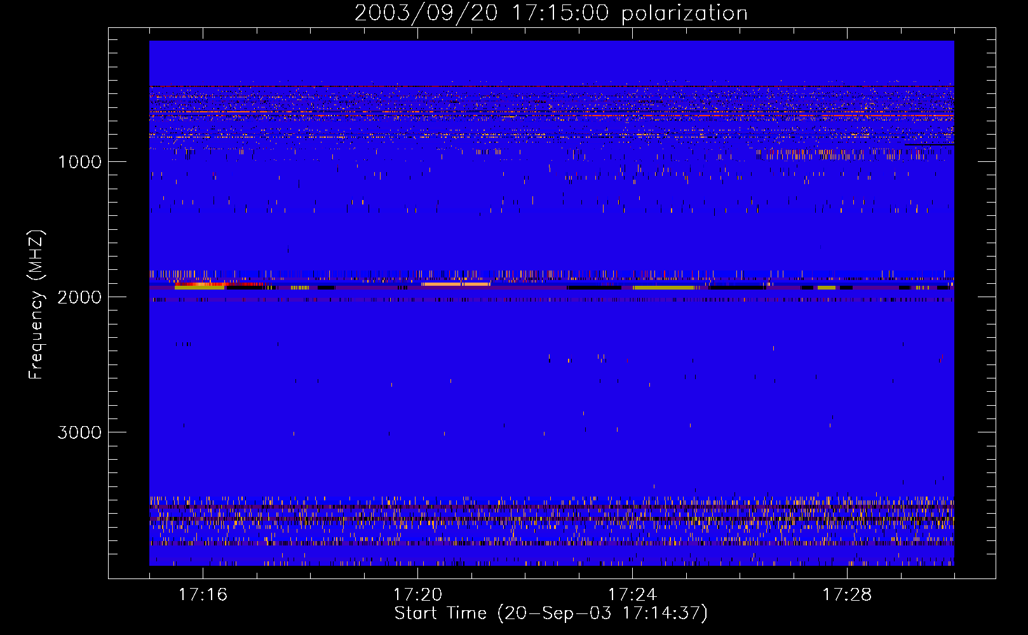The height and width of the screenshot is (635, 1028).
Task: Click the 3000 frequency tick label
Action: (79, 432)
